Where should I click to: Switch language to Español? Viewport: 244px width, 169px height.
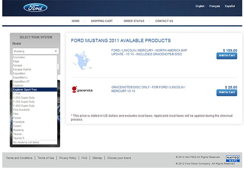point(230,6)
